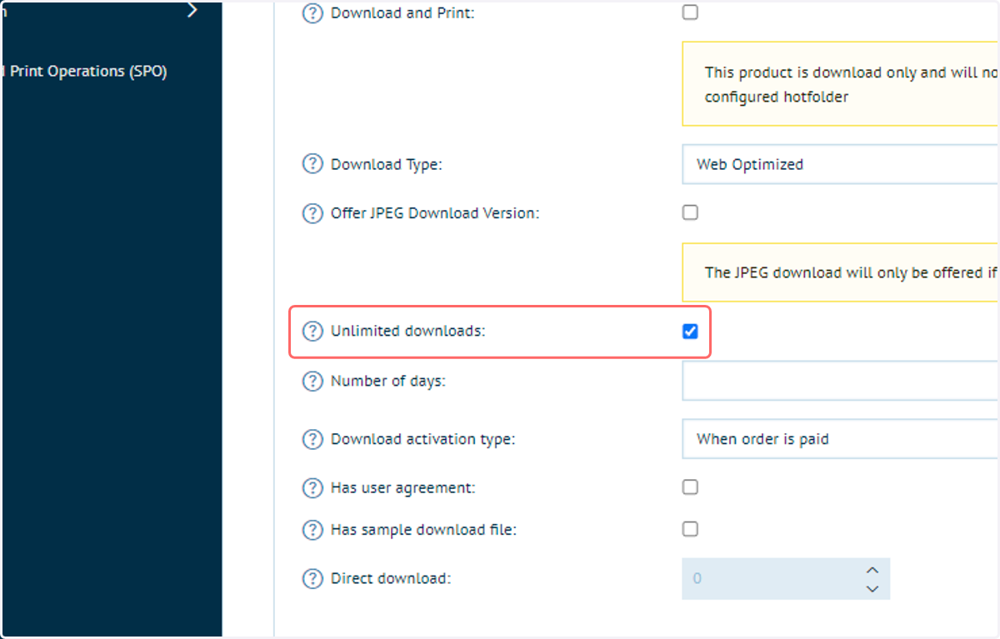Increase Direct download value with up arrow
Viewport: 1000px width, 639px height.
point(872,571)
